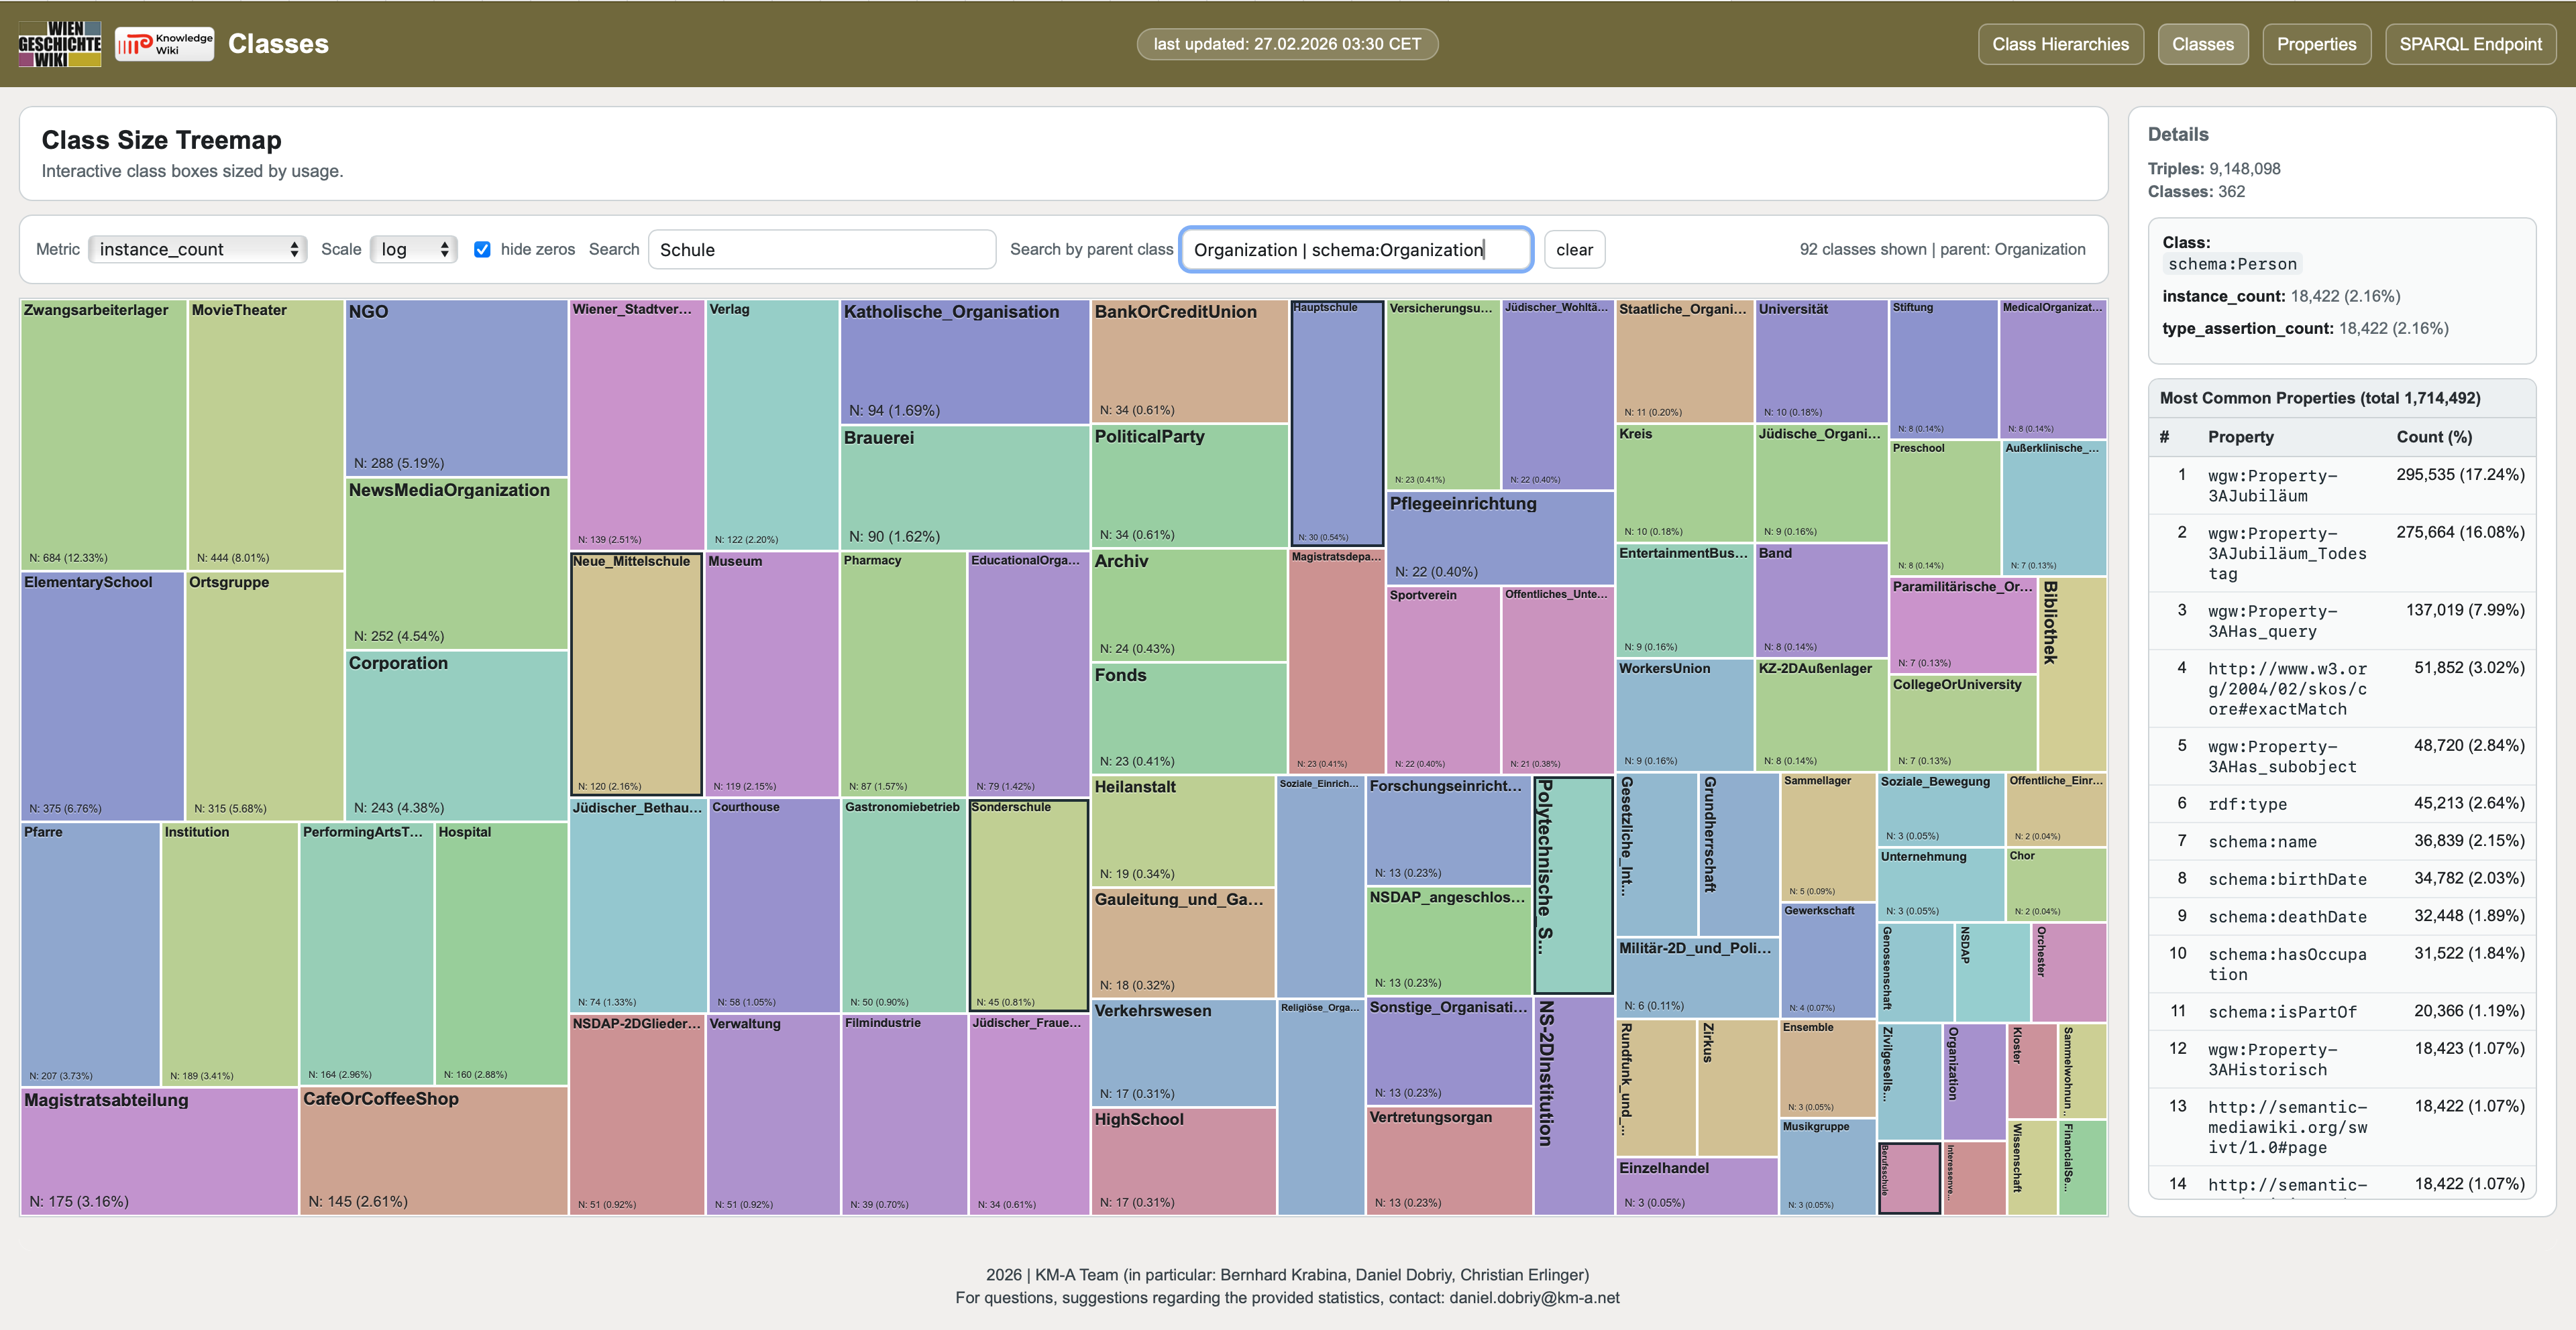2576x1330 pixels.
Task: Click the Search field containing 'Schule'
Action: coord(821,249)
